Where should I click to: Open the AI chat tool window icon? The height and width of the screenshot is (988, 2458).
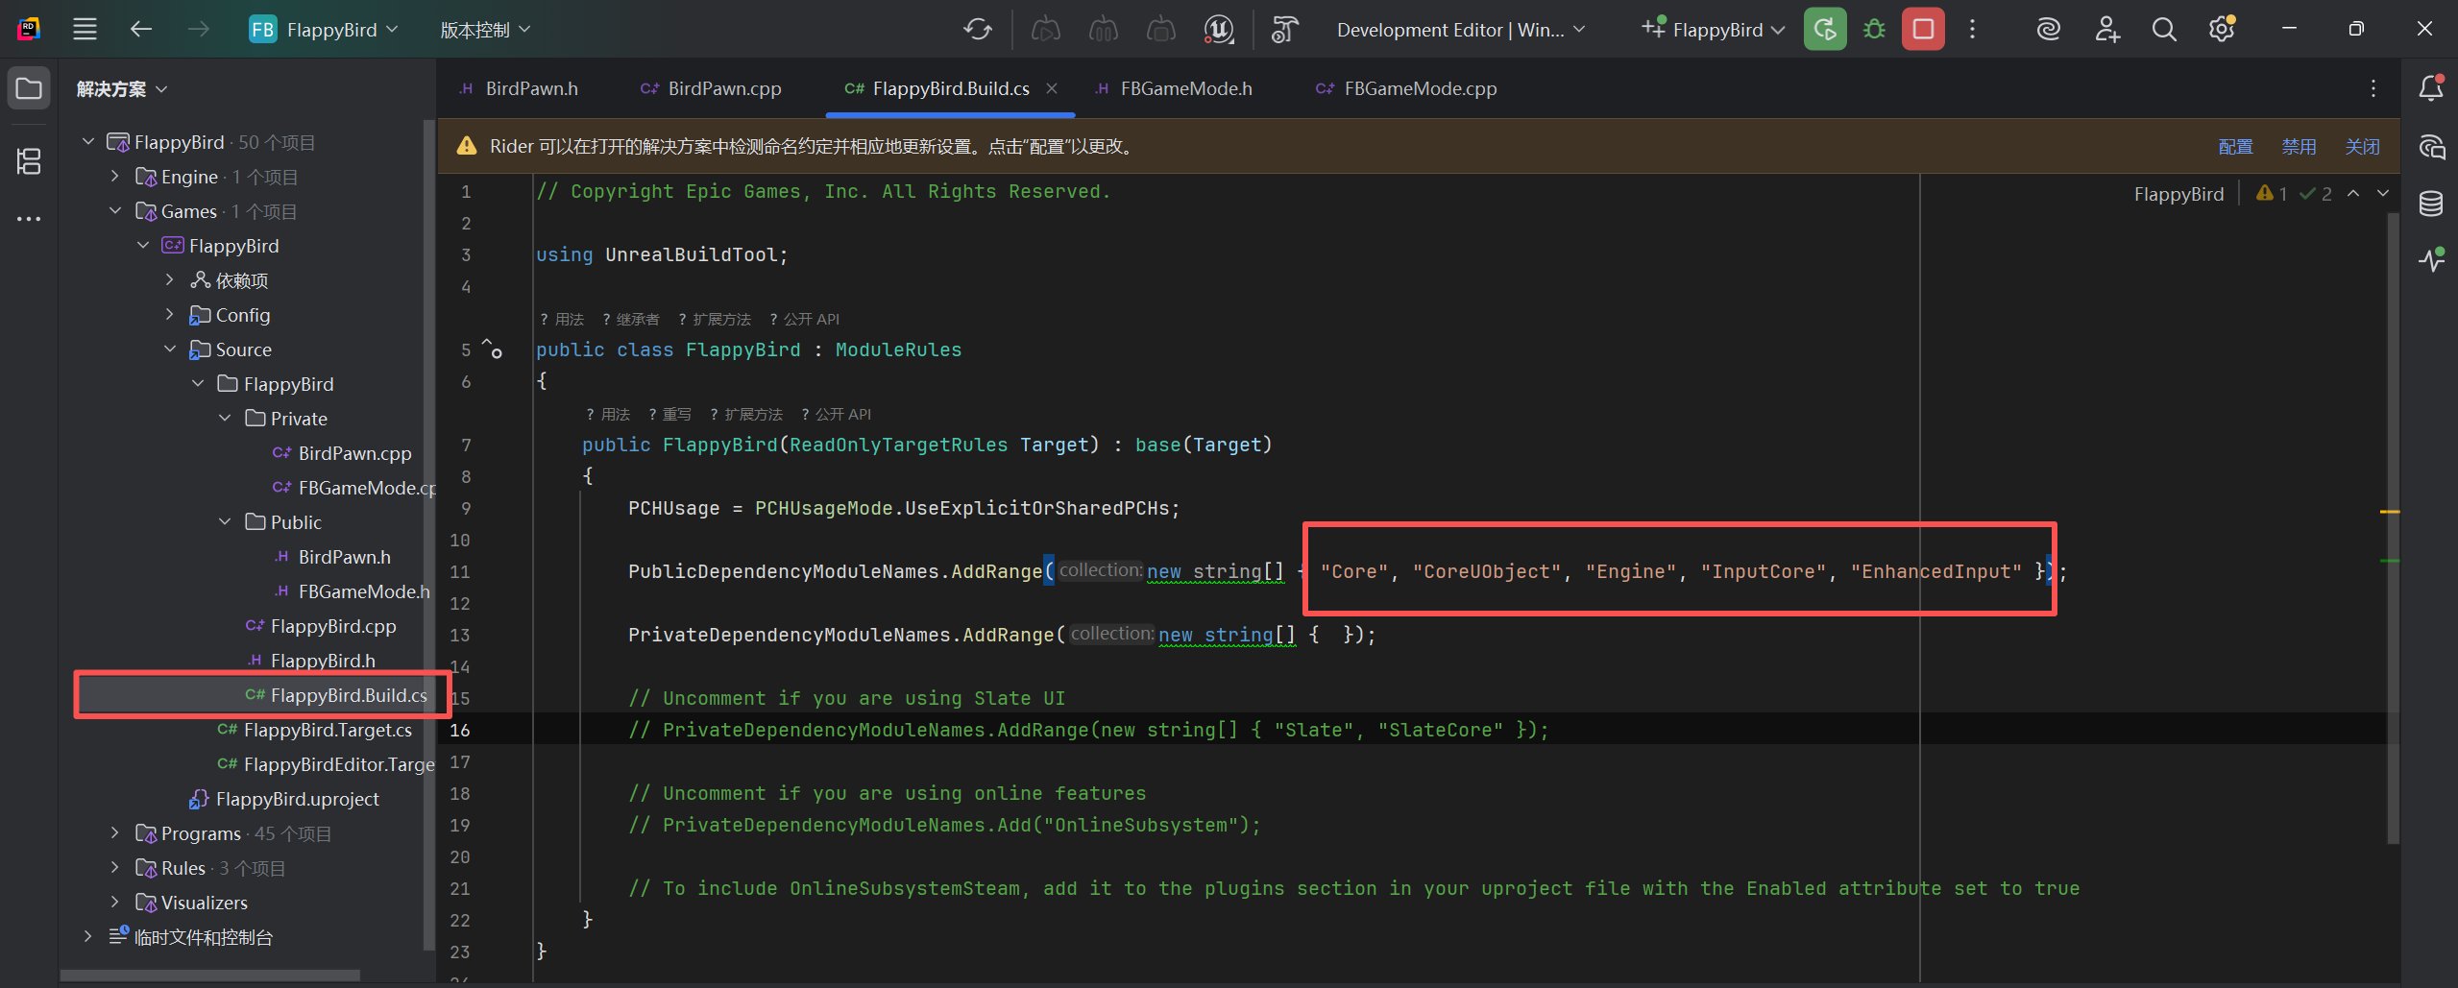2430,147
